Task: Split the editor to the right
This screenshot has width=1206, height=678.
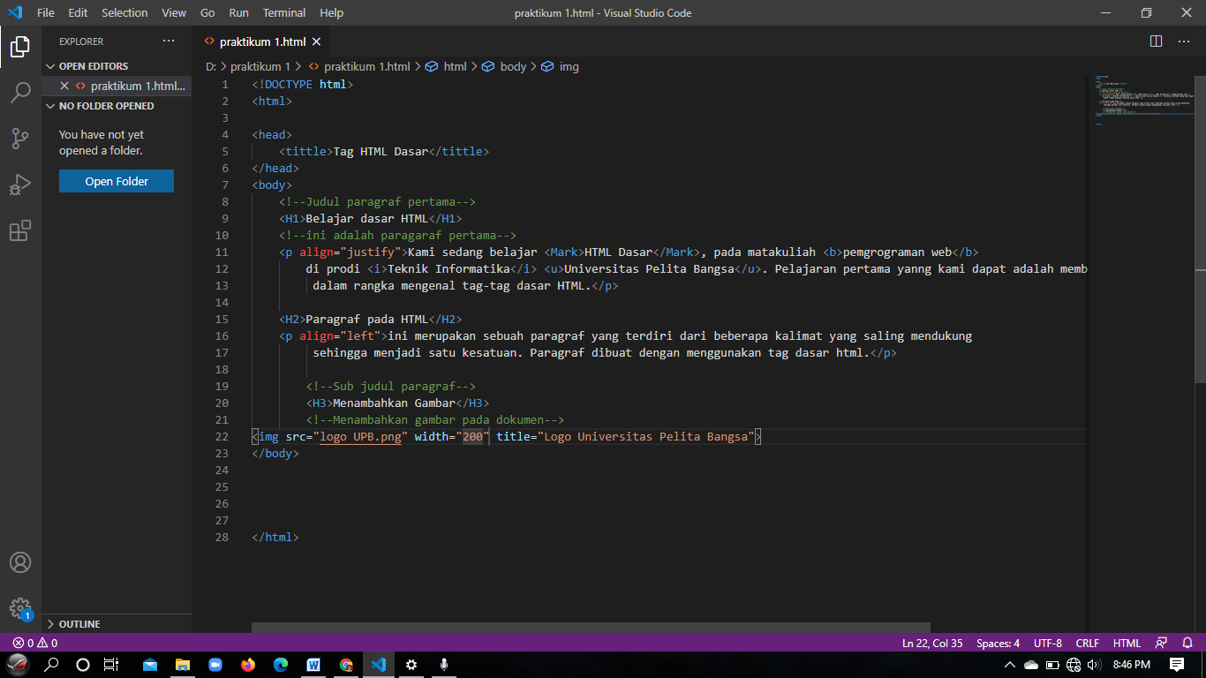Action: (1157, 41)
